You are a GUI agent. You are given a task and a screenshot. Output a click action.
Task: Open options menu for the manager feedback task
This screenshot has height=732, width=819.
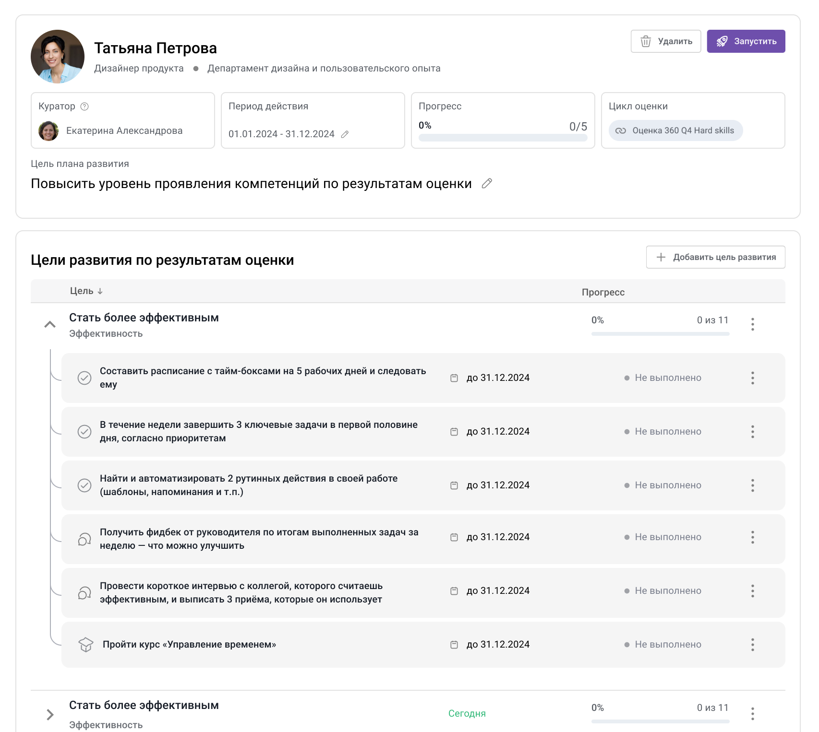753,537
